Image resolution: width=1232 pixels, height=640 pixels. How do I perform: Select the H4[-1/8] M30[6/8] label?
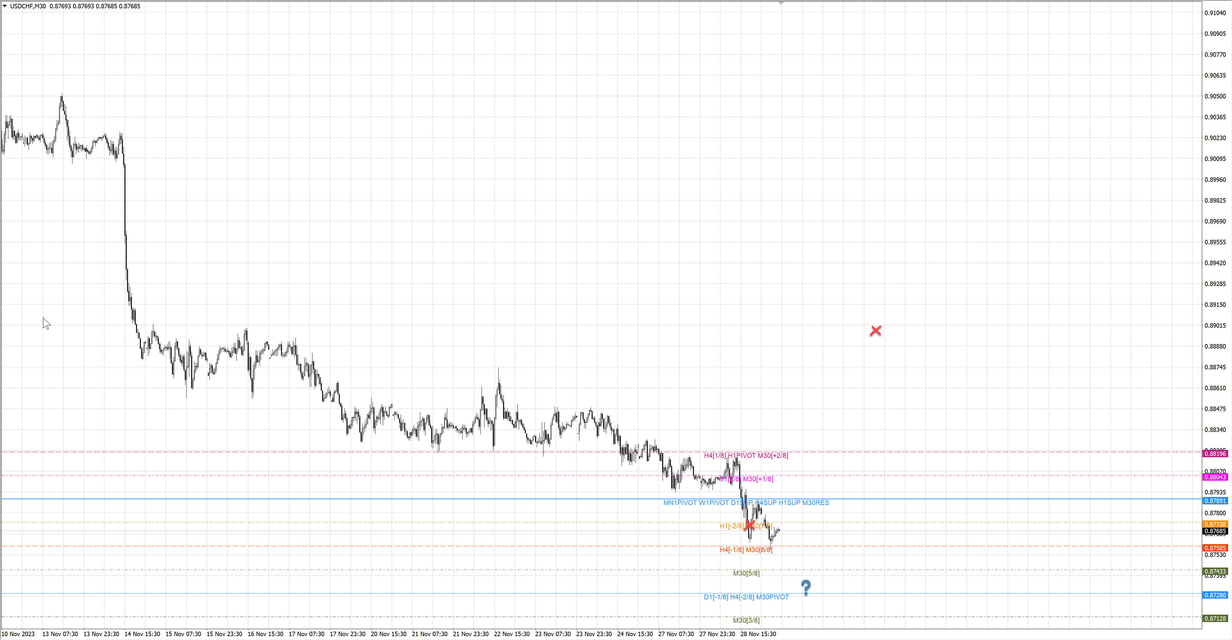pyautogui.click(x=746, y=550)
